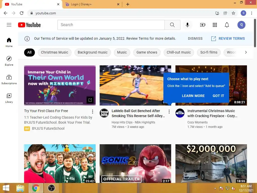
Task: Go to Home in the sidebar
Action: point(9,42)
